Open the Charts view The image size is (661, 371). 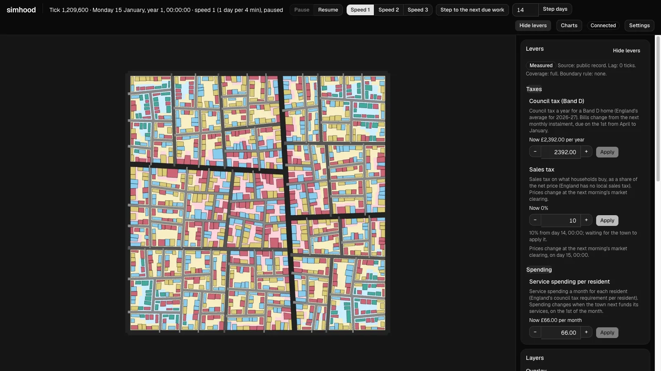tap(569, 26)
